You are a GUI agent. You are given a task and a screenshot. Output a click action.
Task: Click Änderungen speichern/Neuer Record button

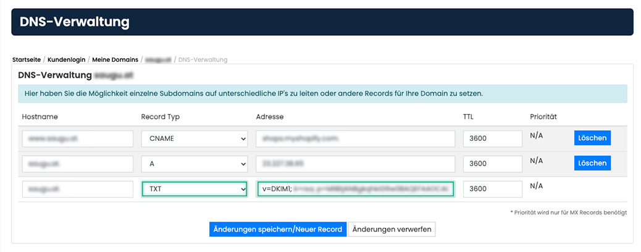[277, 229]
